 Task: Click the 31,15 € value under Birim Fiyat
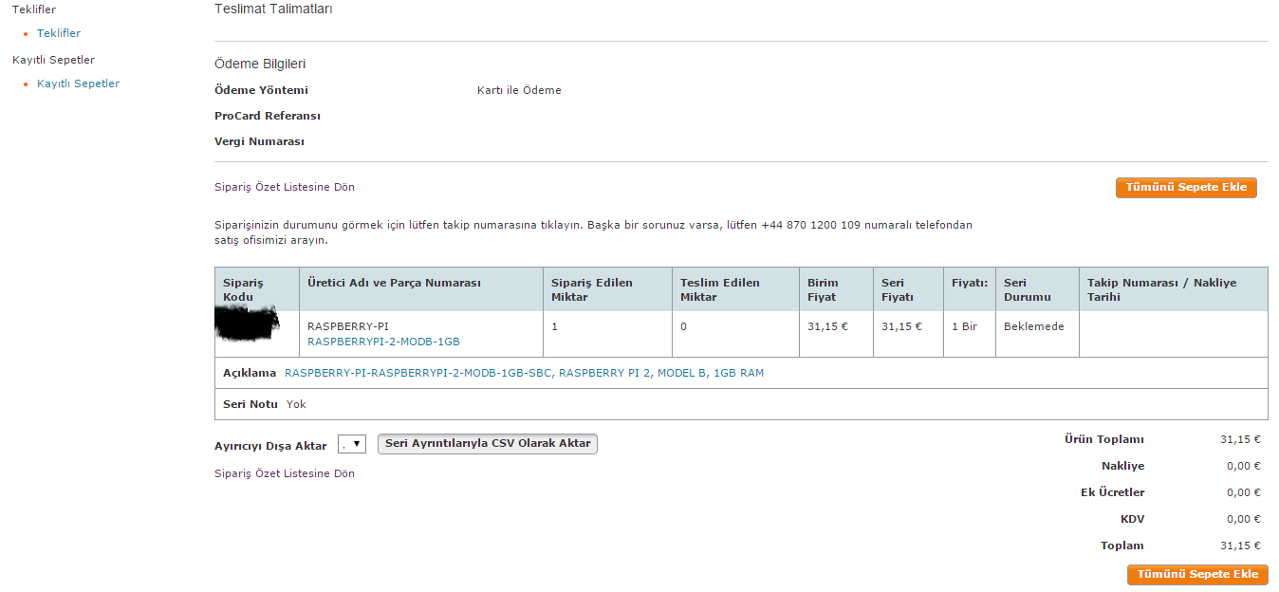tap(827, 326)
